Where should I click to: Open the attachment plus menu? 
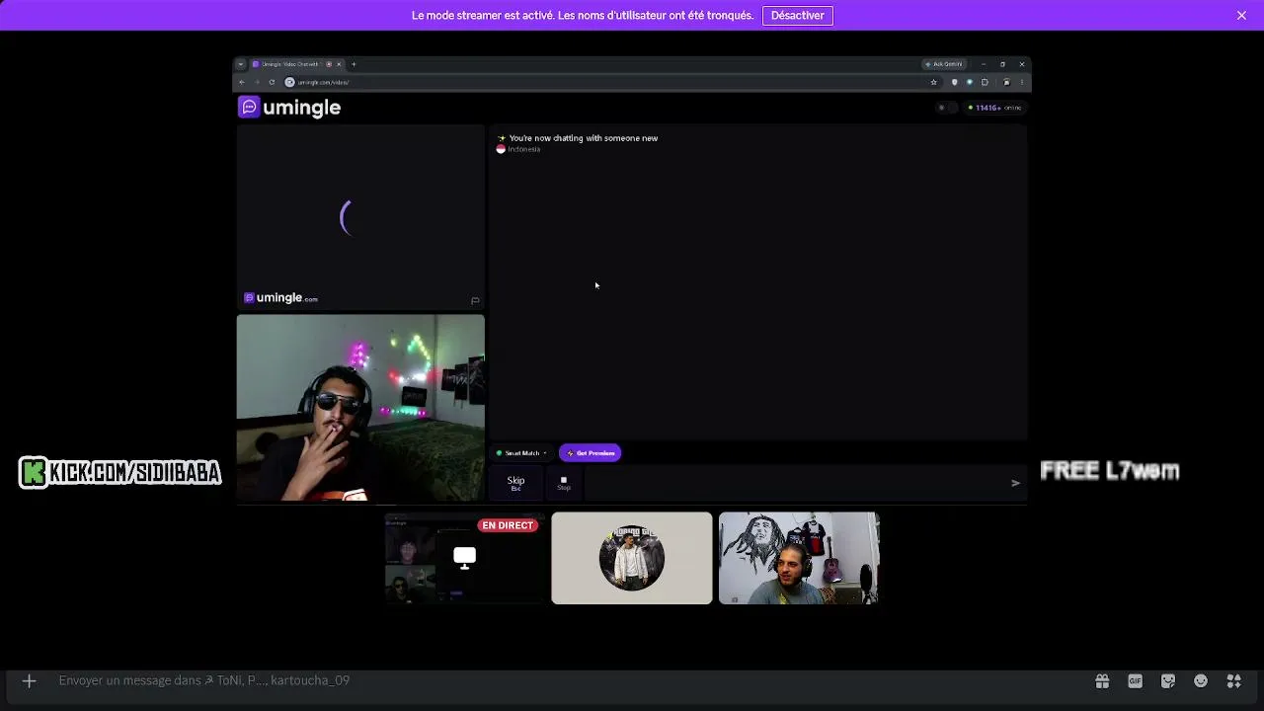point(29,680)
